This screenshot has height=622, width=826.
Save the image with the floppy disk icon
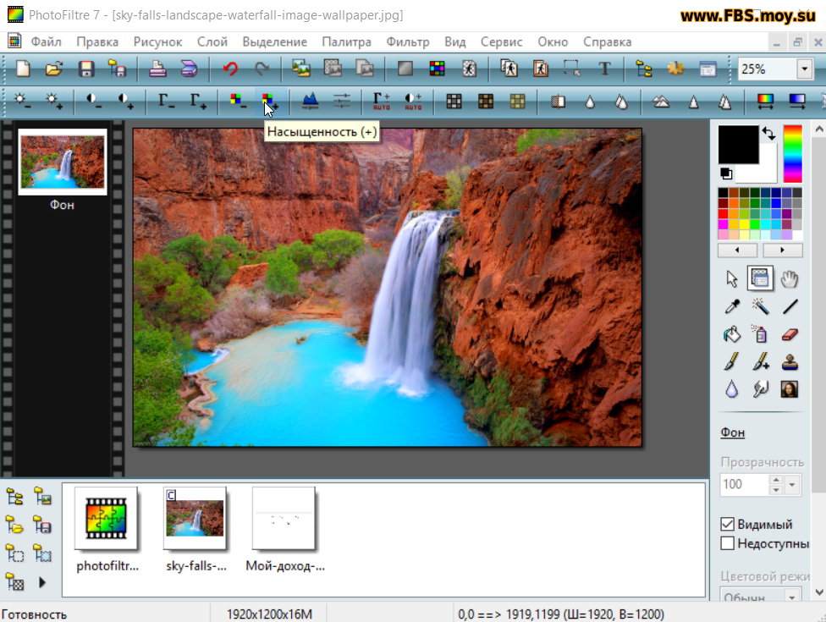click(x=85, y=69)
